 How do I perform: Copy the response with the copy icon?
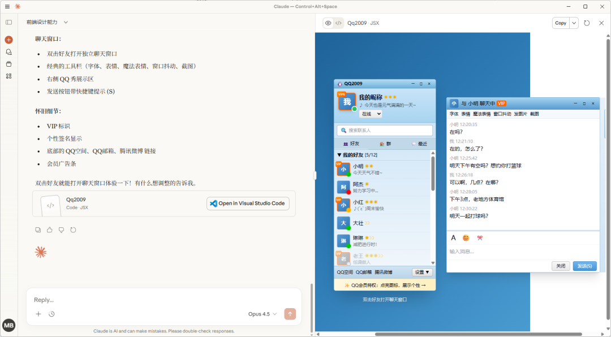click(38, 230)
